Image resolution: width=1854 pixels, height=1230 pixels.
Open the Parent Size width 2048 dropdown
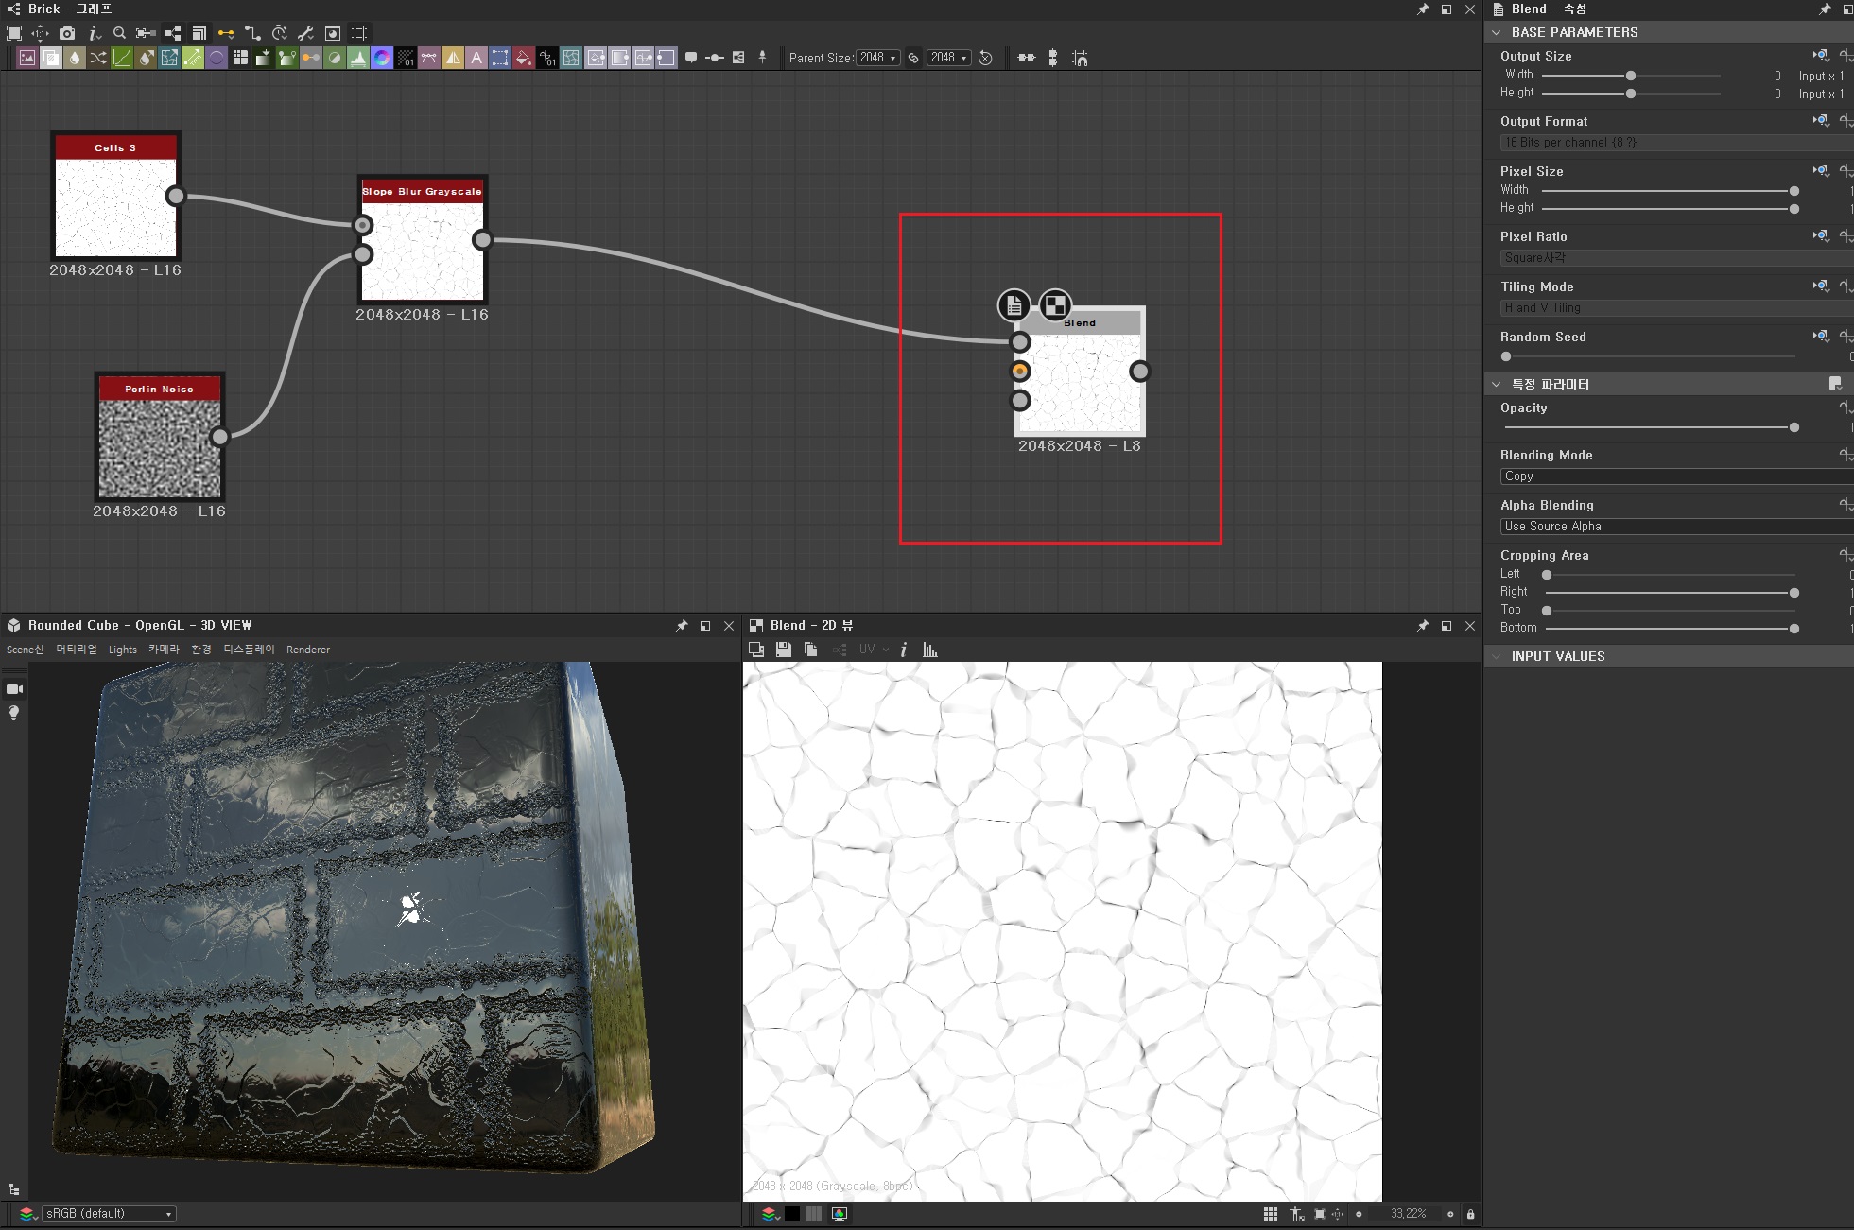[x=878, y=58]
